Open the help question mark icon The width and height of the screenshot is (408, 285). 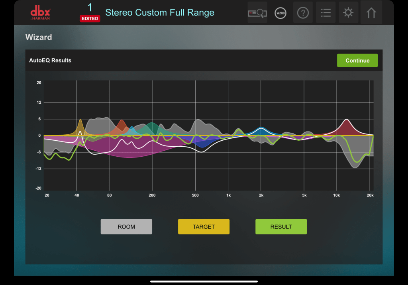pyautogui.click(x=303, y=13)
